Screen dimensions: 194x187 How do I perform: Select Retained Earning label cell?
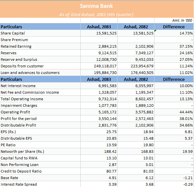tap(16, 46)
